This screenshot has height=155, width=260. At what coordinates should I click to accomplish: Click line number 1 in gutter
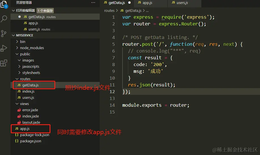coord(113,17)
